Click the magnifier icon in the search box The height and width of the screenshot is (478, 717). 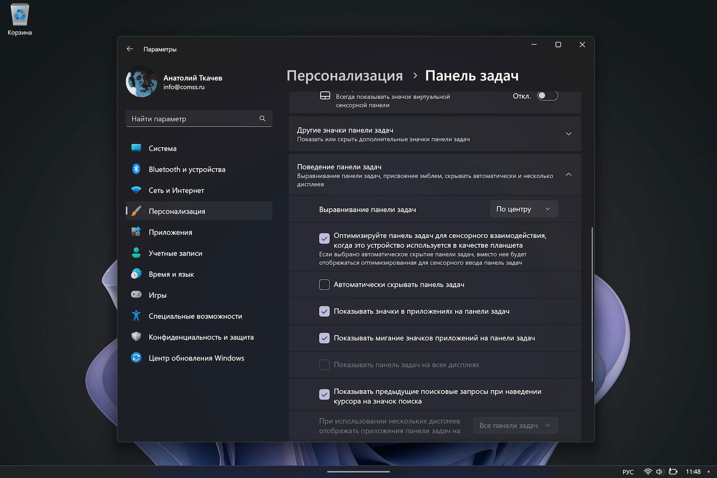(262, 119)
